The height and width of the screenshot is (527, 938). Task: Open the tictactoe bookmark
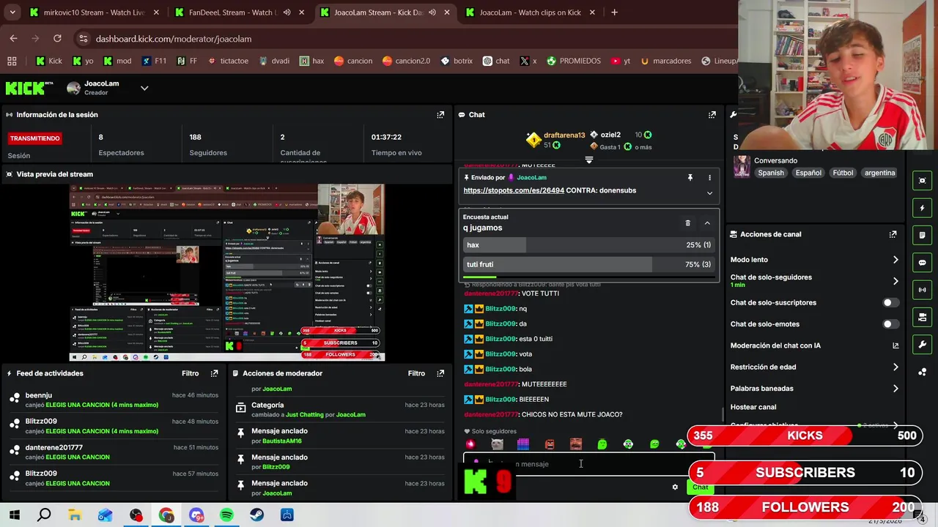click(x=227, y=61)
